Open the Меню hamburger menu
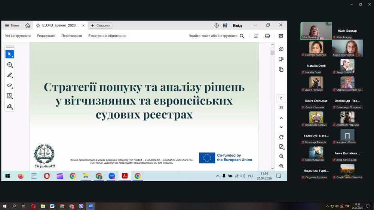This screenshot has width=374, height=210. 12,25
